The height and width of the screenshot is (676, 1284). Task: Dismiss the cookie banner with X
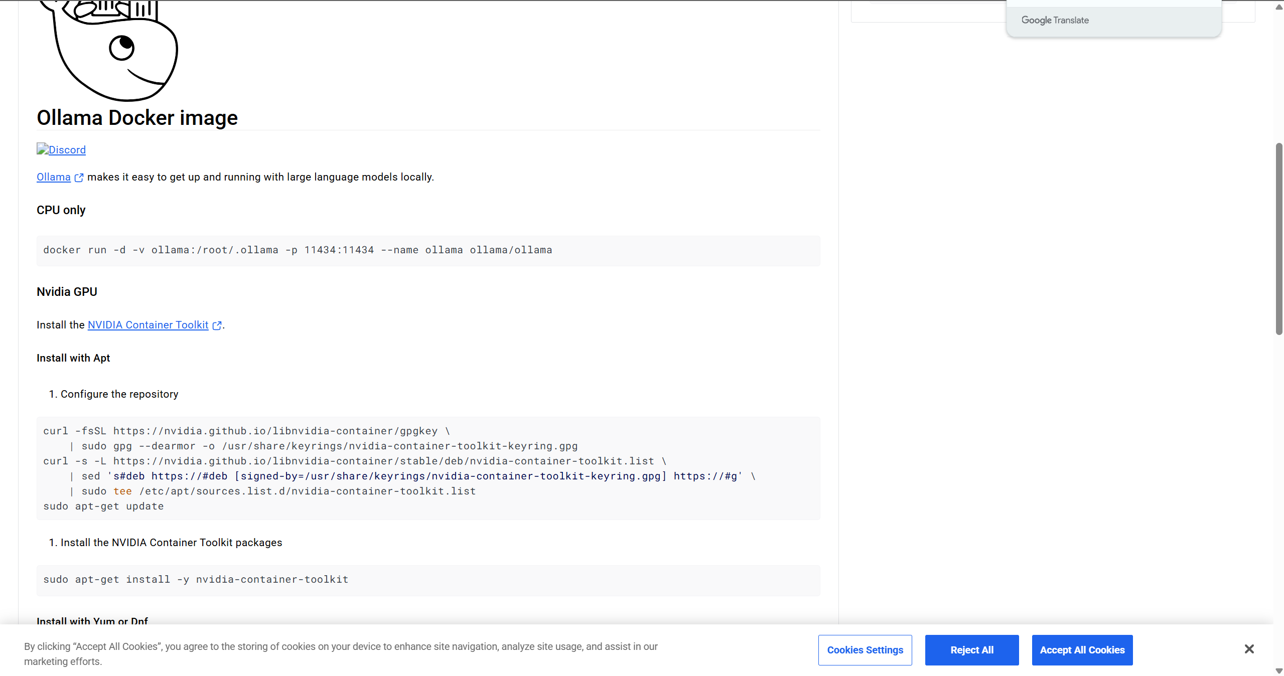[1249, 649]
